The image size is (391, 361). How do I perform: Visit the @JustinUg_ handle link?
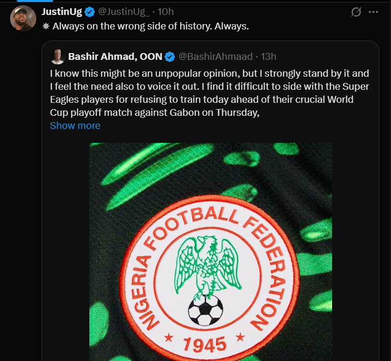point(125,12)
